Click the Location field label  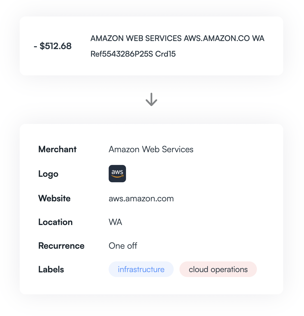55,222
